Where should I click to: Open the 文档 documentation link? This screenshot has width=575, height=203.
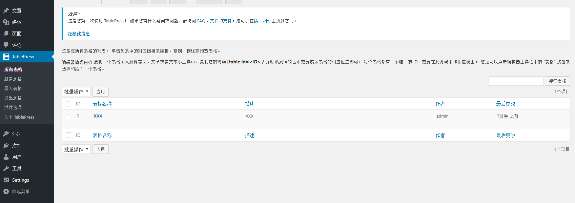tap(214, 21)
